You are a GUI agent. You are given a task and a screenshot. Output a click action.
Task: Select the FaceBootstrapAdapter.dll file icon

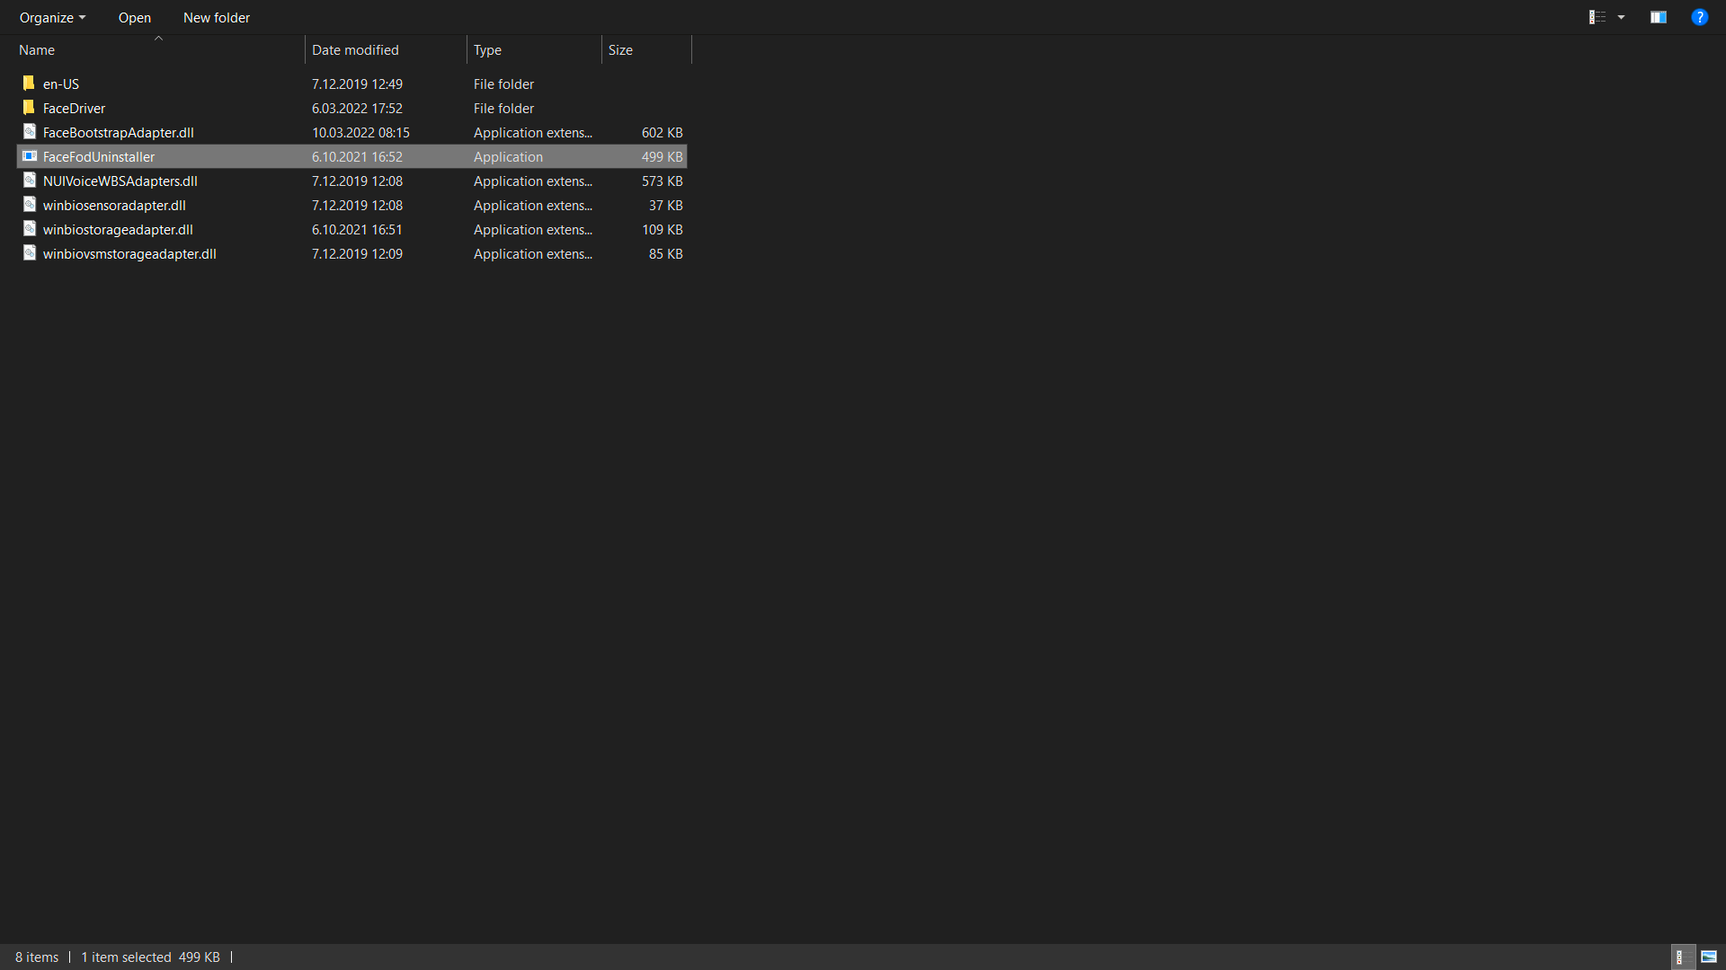tap(28, 131)
